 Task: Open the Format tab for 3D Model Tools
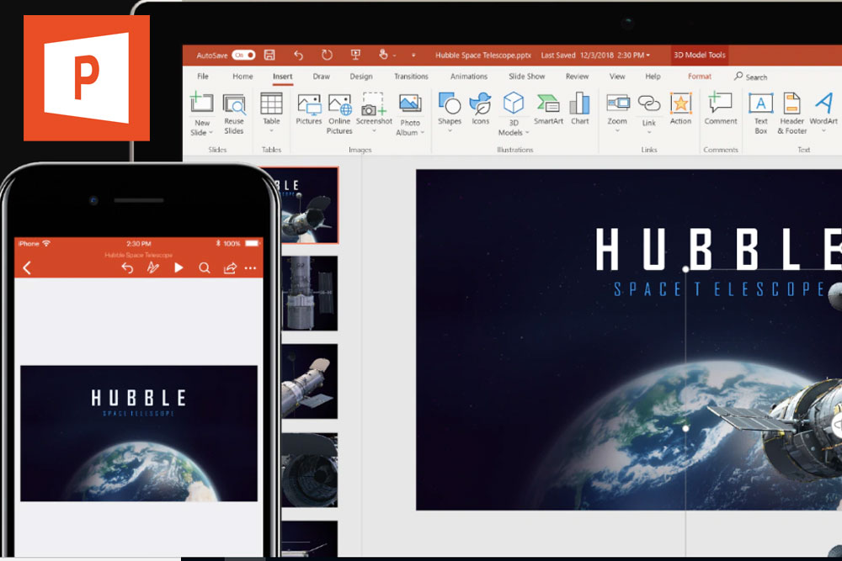(700, 77)
